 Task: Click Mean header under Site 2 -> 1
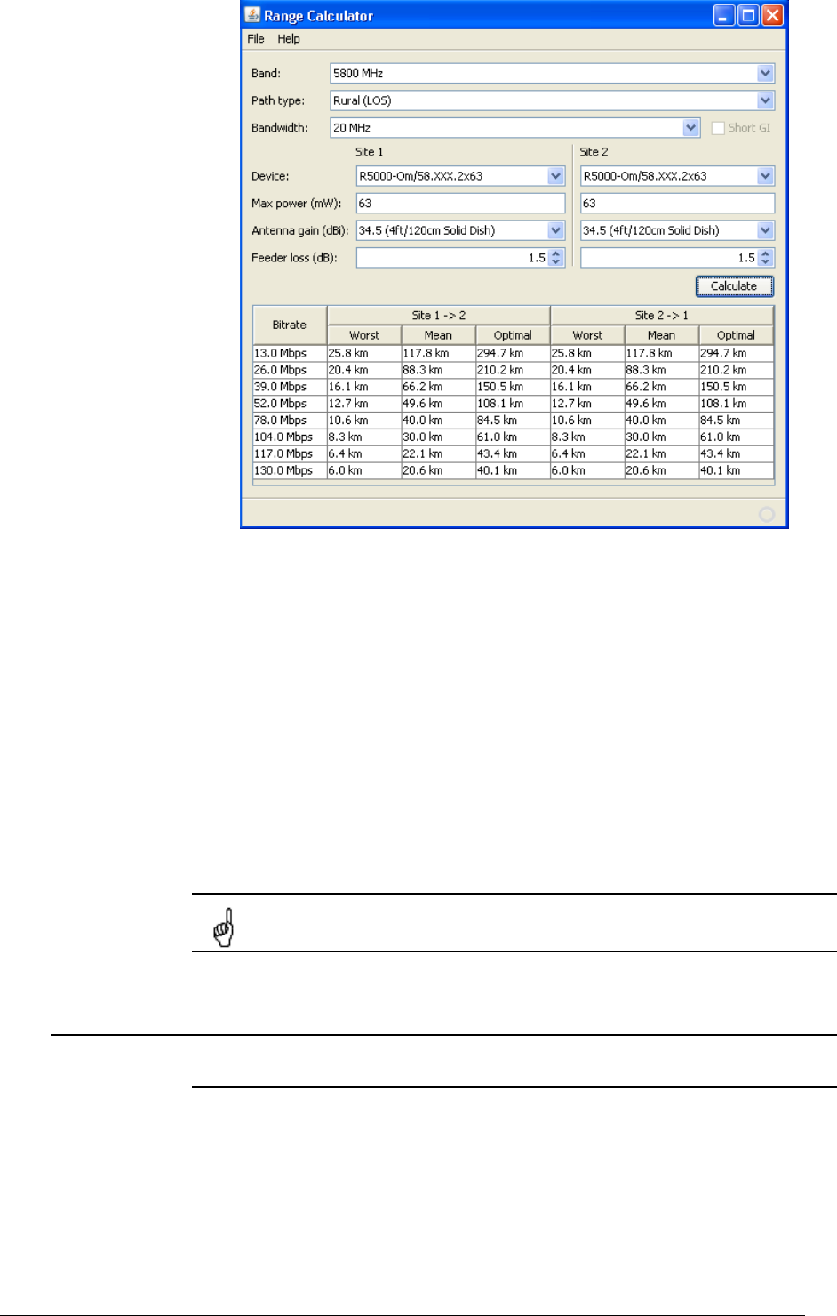point(661,335)
